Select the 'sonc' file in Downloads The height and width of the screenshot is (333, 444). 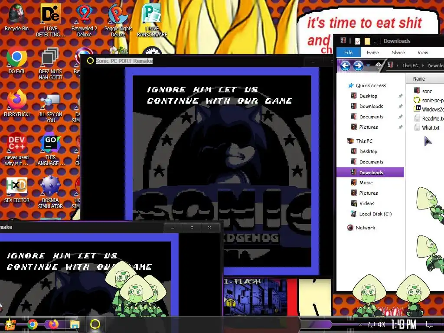tap(423, 91)
